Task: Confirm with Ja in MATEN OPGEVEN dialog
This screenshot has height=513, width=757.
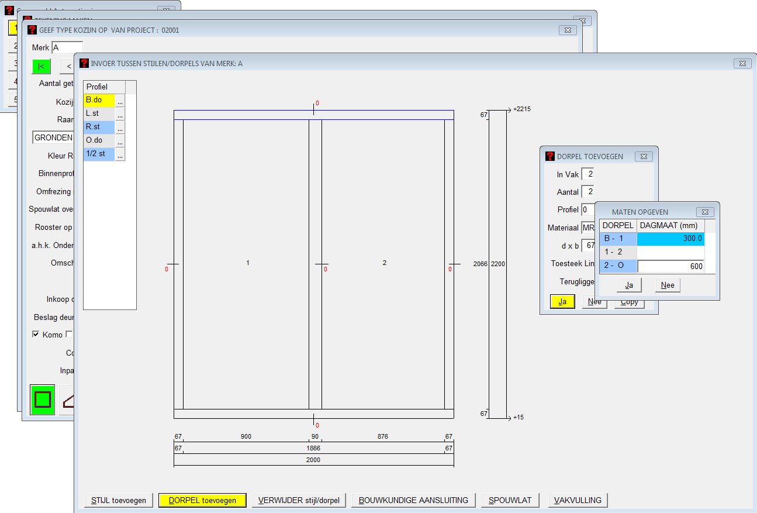Action: pyautogui.click(x=629, y=285)
